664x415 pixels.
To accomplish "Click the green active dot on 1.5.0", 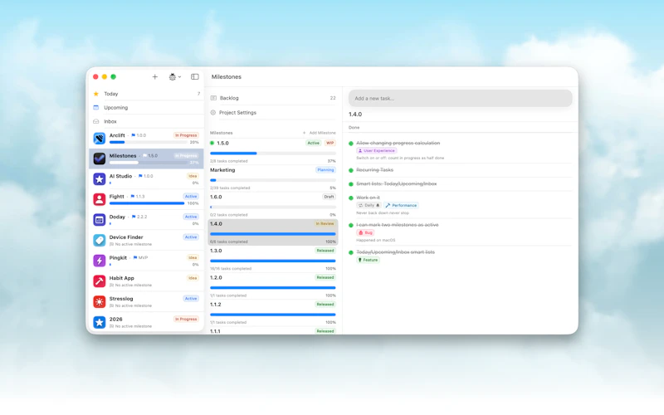I will [x=212, y=143].
